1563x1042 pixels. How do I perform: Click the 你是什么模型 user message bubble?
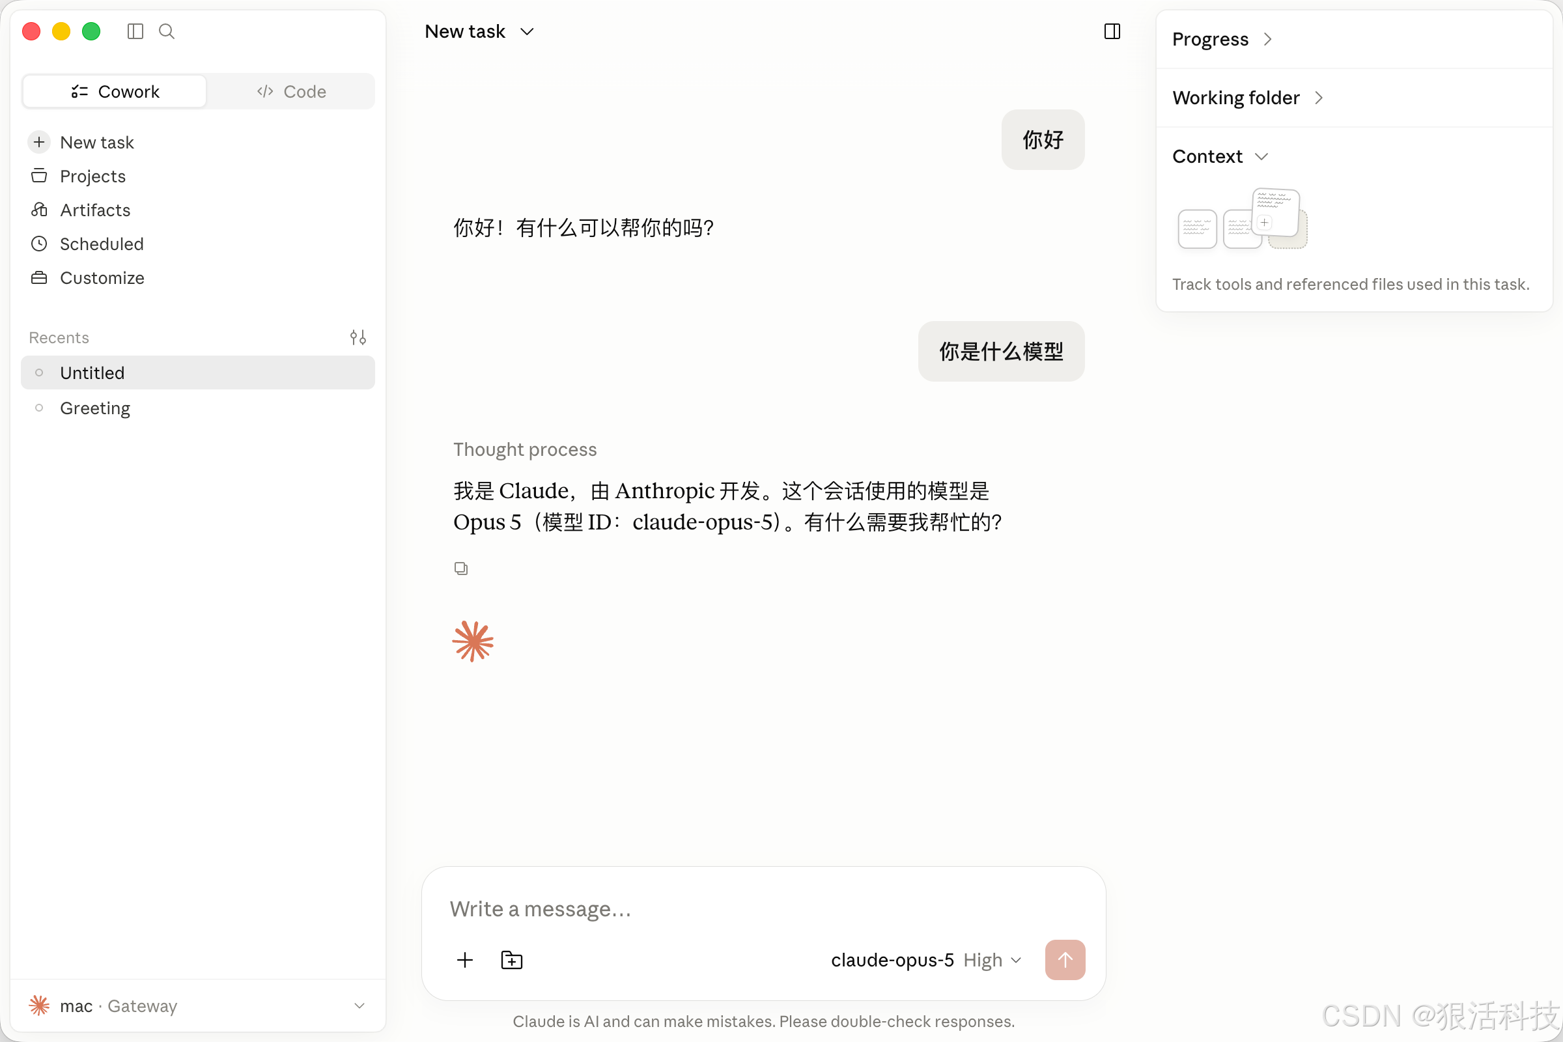(x=1001, y=351)
